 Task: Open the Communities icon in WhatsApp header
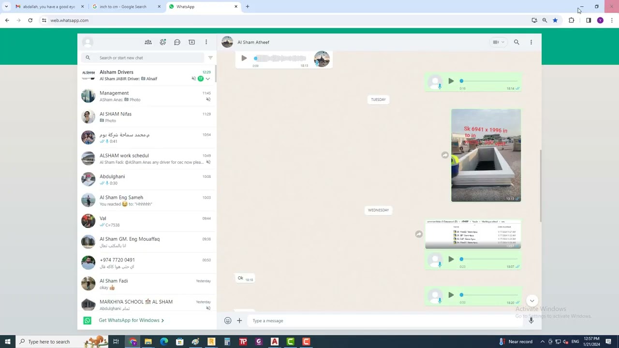point(148,42)
